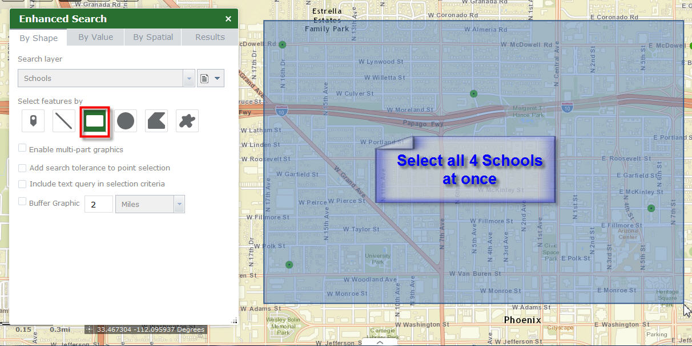Click the Search layer label
The image size is (692, 346).
tap(40, 59)
